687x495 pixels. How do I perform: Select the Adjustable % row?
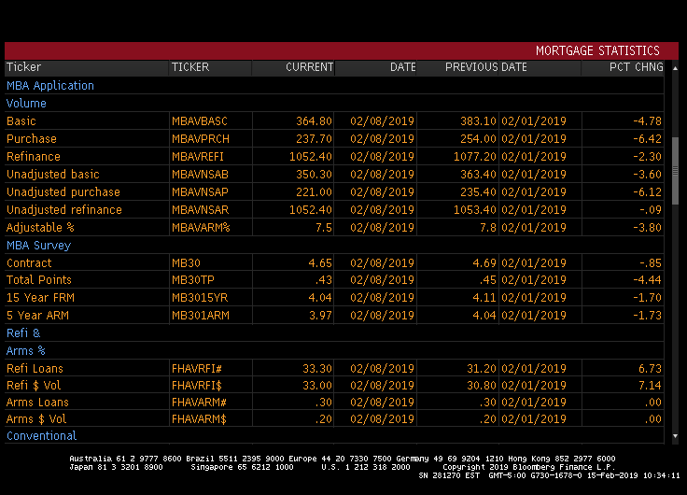pos(334,228)
